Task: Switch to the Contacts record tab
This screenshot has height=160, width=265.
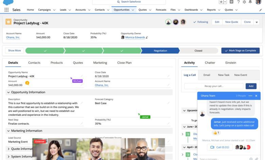Action: click(x=34, y=63)
